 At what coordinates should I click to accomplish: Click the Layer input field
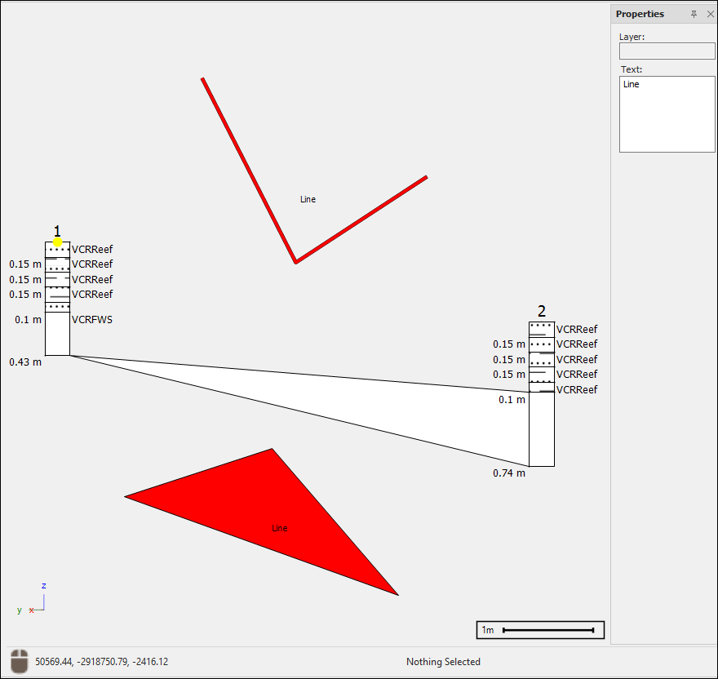(x=667, y=51)
